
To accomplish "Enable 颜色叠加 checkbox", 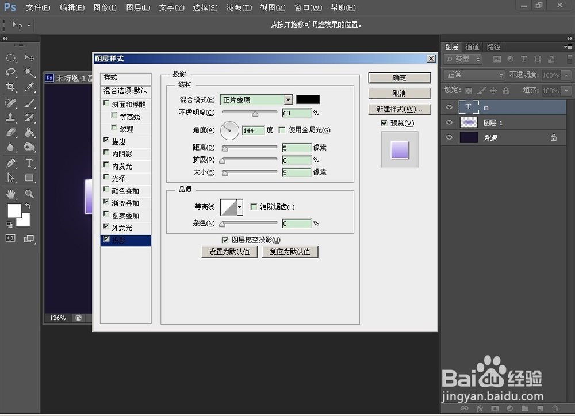I will 106,190.
